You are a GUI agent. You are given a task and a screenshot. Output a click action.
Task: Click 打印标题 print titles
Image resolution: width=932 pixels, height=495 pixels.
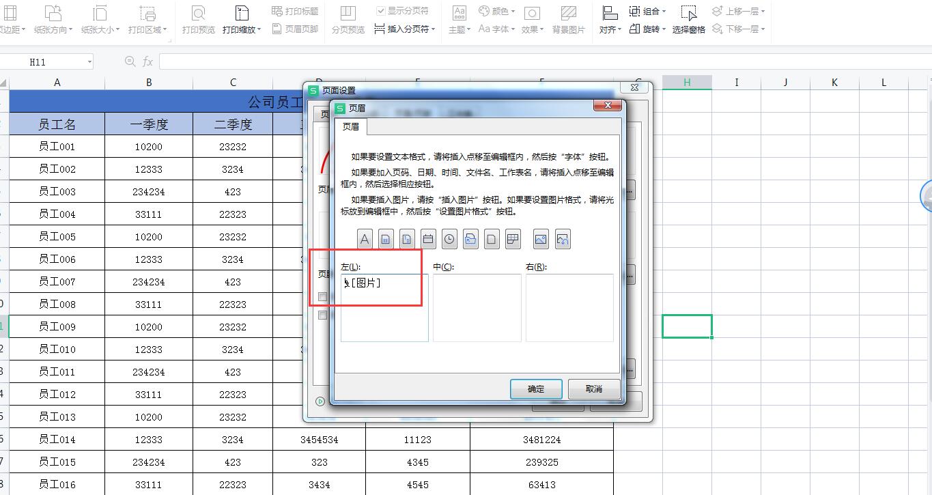[x=295, y=11]
